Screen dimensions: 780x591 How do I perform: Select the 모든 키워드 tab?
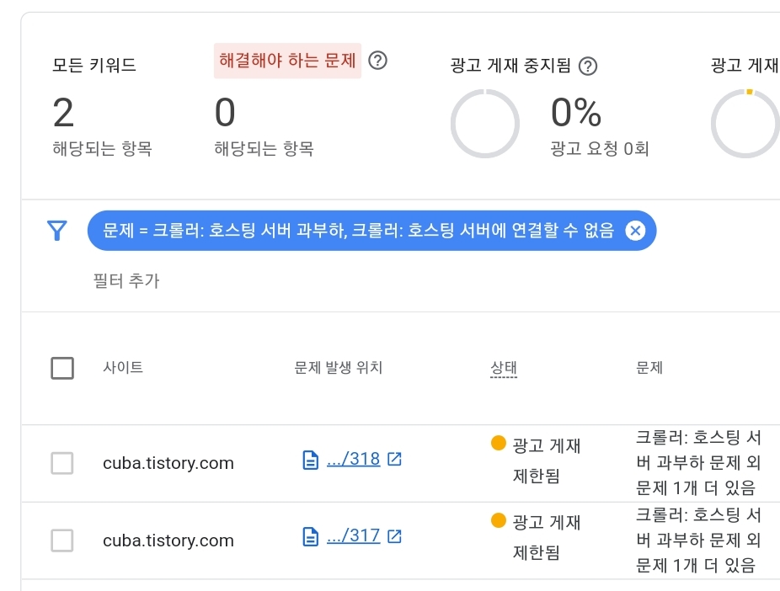click(x=94, y=65)
